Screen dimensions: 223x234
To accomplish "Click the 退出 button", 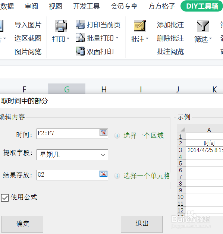I will pos(142,224).
